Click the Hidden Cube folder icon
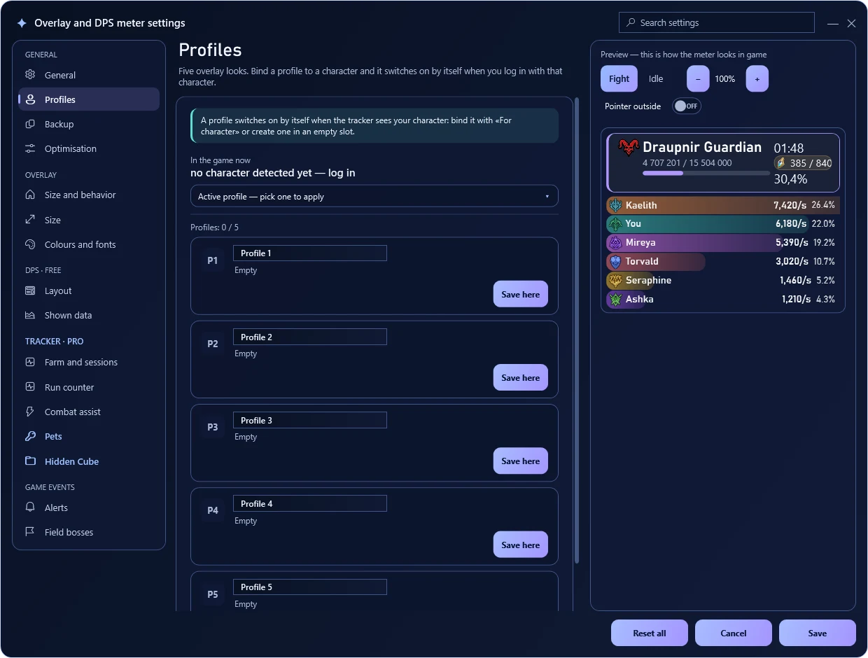868x658 pixels. (30, 461)
